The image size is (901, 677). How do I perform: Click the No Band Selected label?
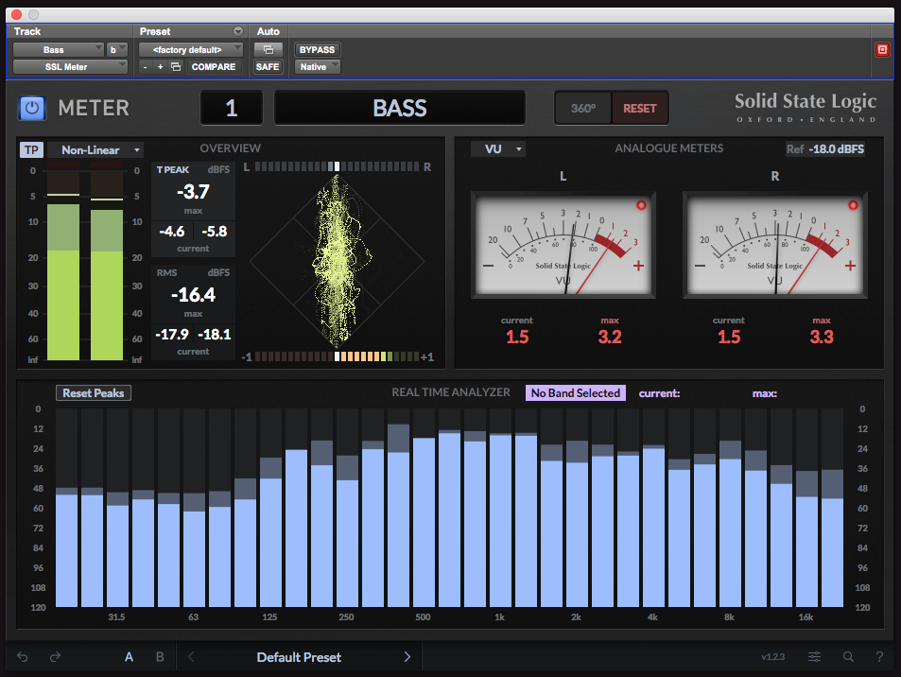(x=575, y=392)
